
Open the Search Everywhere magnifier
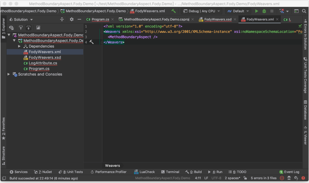tap(304, 11)
